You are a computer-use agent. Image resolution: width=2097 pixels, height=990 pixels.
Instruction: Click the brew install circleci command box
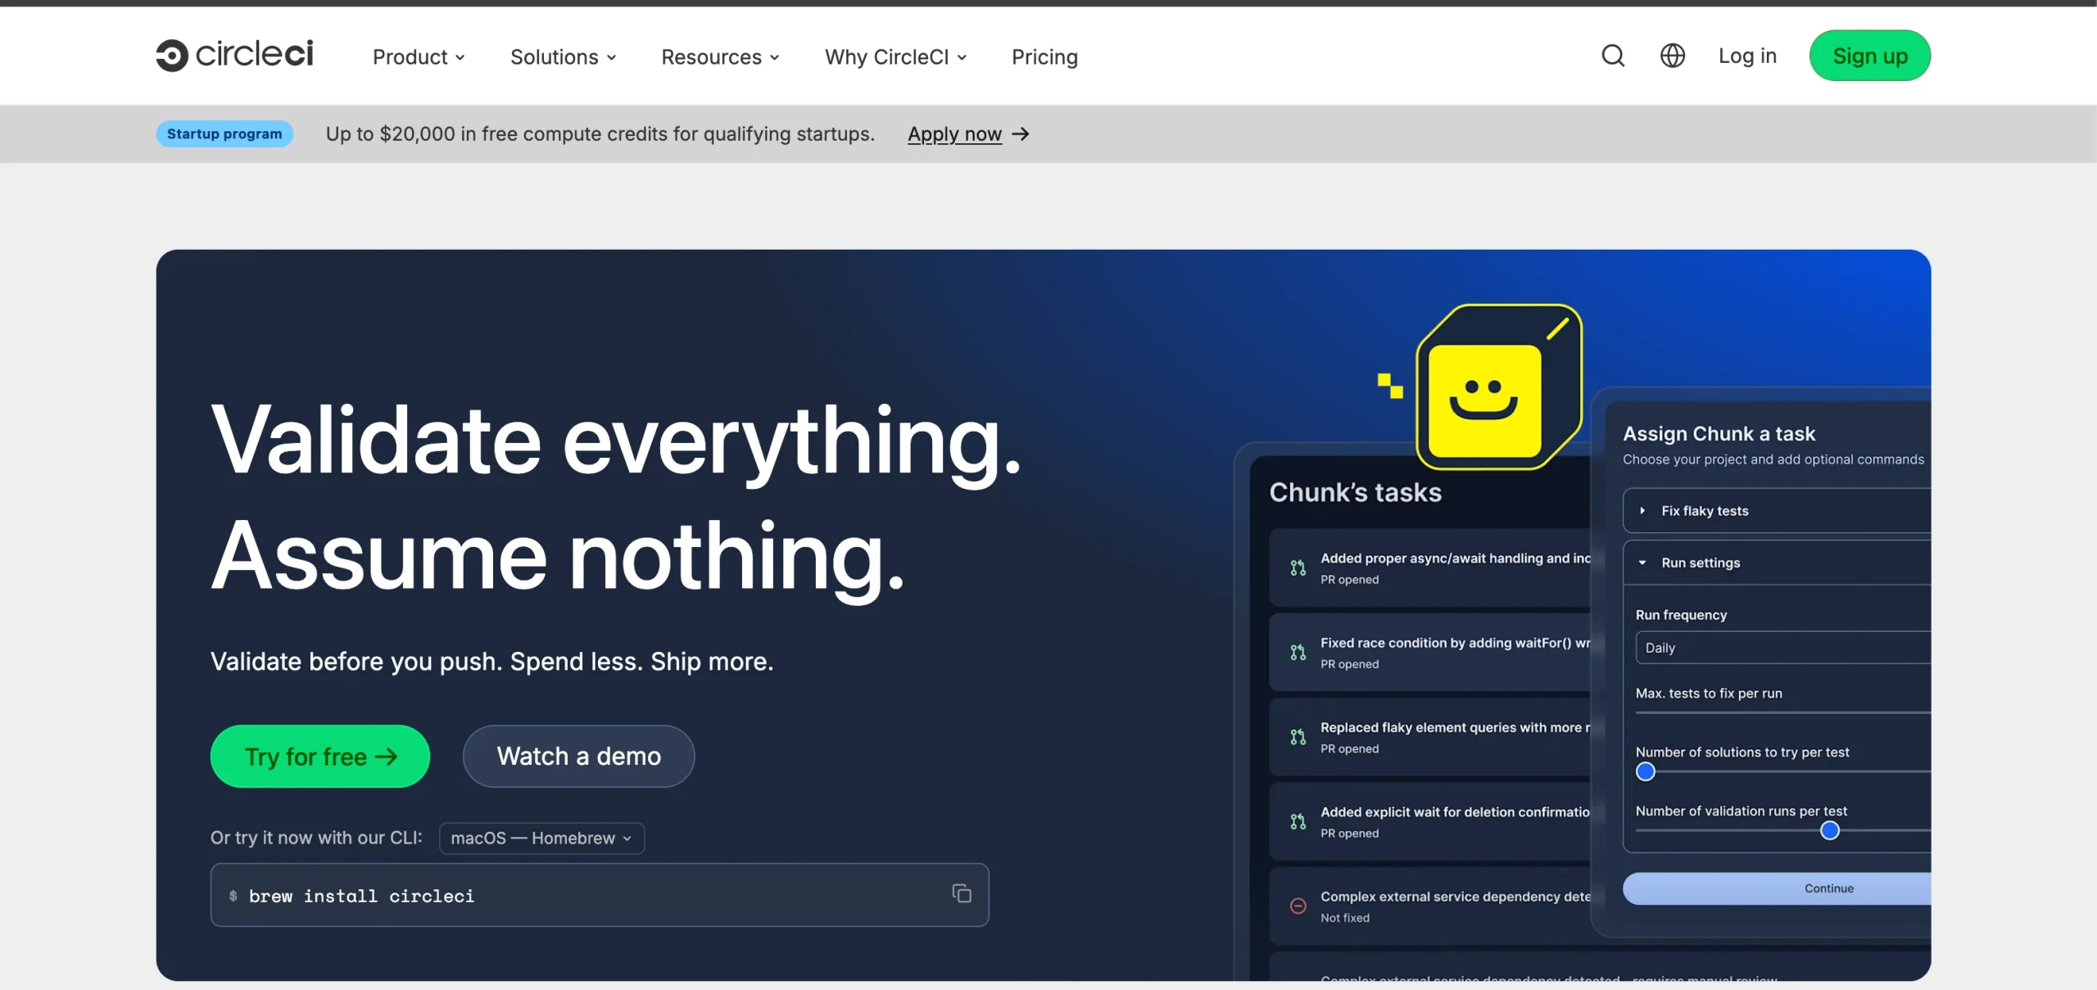[x=600, y=895]
